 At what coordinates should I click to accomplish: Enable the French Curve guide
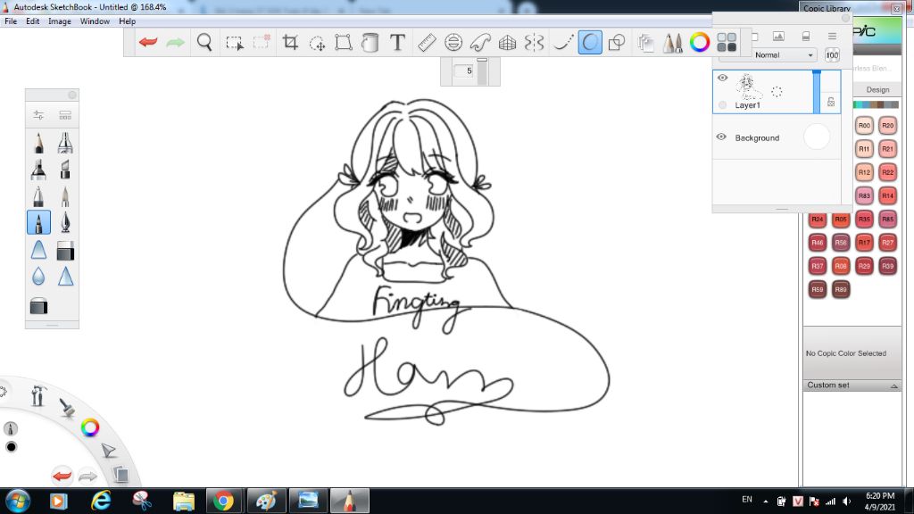click(x=479, y=42)
